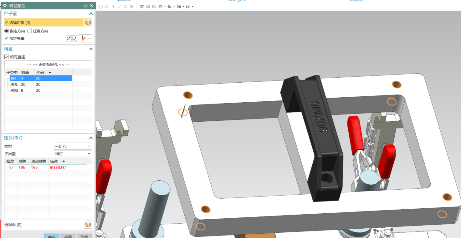461x238 pixels.
Task: Enable the point on curve snap icon
Action: 119,7
